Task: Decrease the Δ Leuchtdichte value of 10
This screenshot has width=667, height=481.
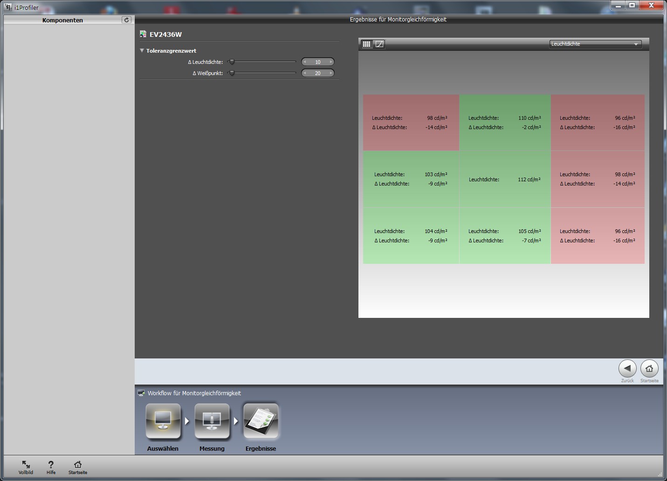Action: pos(305,62)
